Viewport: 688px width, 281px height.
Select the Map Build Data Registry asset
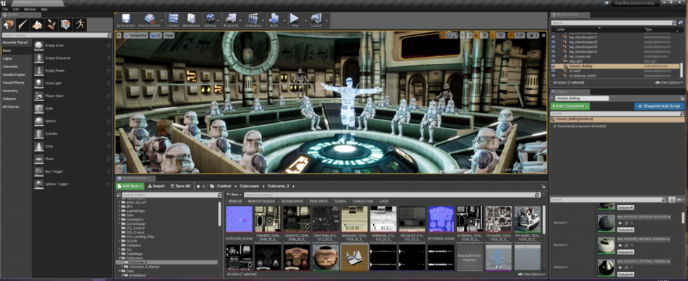(x=469, y=257)
